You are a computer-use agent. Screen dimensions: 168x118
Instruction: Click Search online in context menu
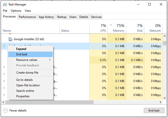pos(25,91)
